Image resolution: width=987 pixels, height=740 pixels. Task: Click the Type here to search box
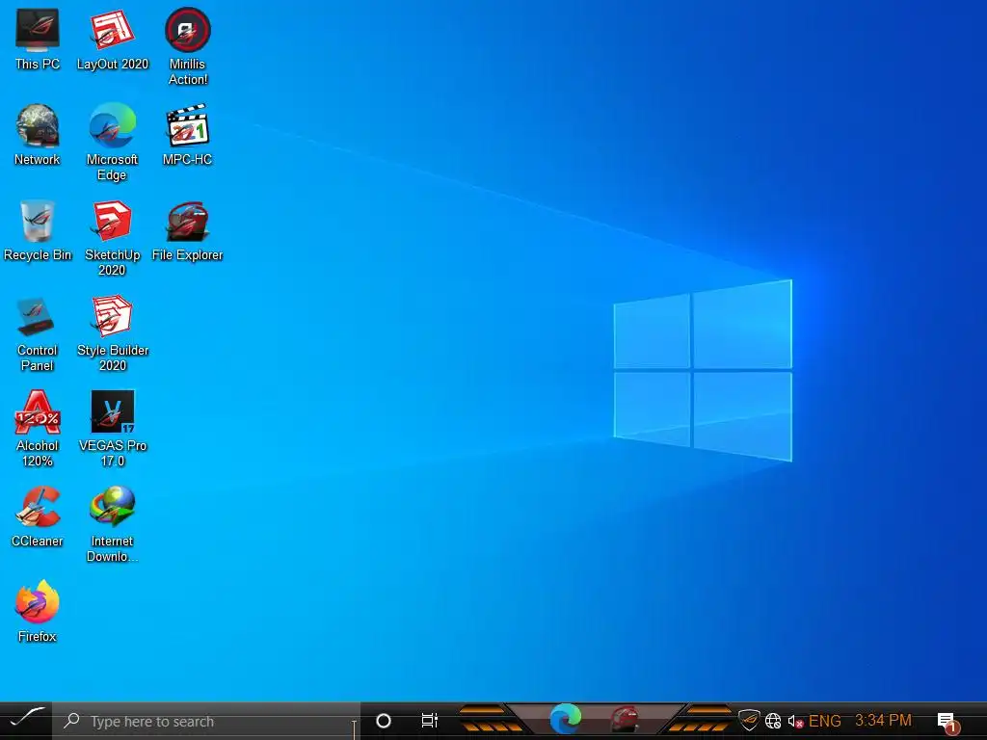click(x=206, y=721)
